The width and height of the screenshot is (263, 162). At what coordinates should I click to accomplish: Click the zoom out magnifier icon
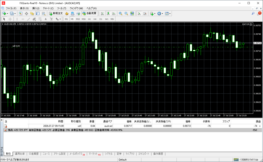click(x=126, y=14)
